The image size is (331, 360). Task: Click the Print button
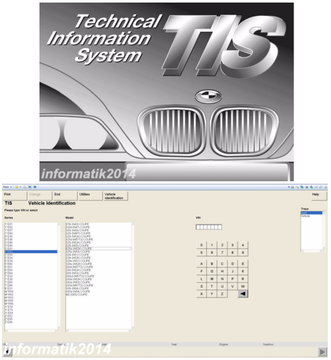click(x=15, y=196)
